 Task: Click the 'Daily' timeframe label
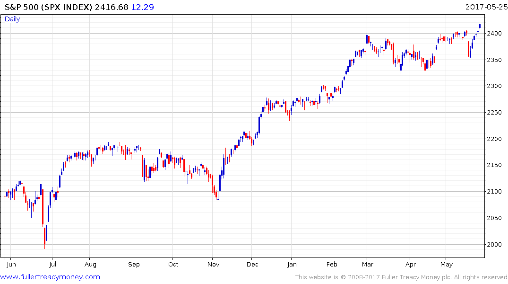click(x=12, y=19)
